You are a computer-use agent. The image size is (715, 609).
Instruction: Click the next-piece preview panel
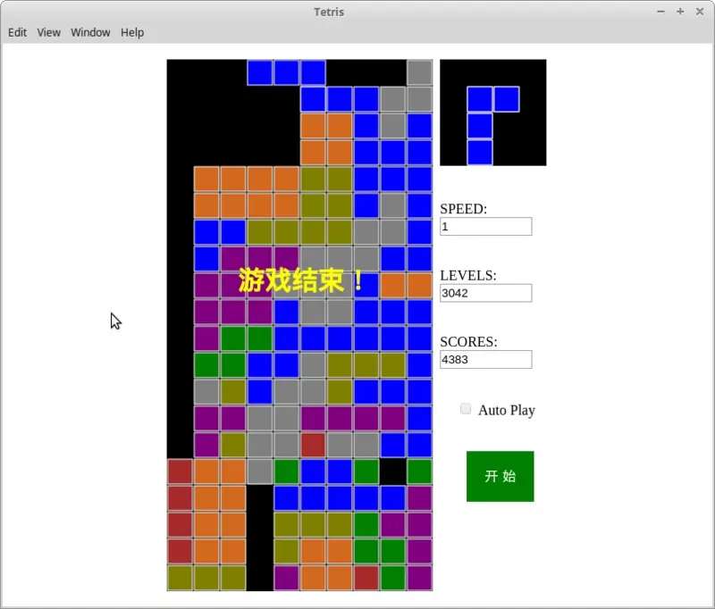coord(493,113)
